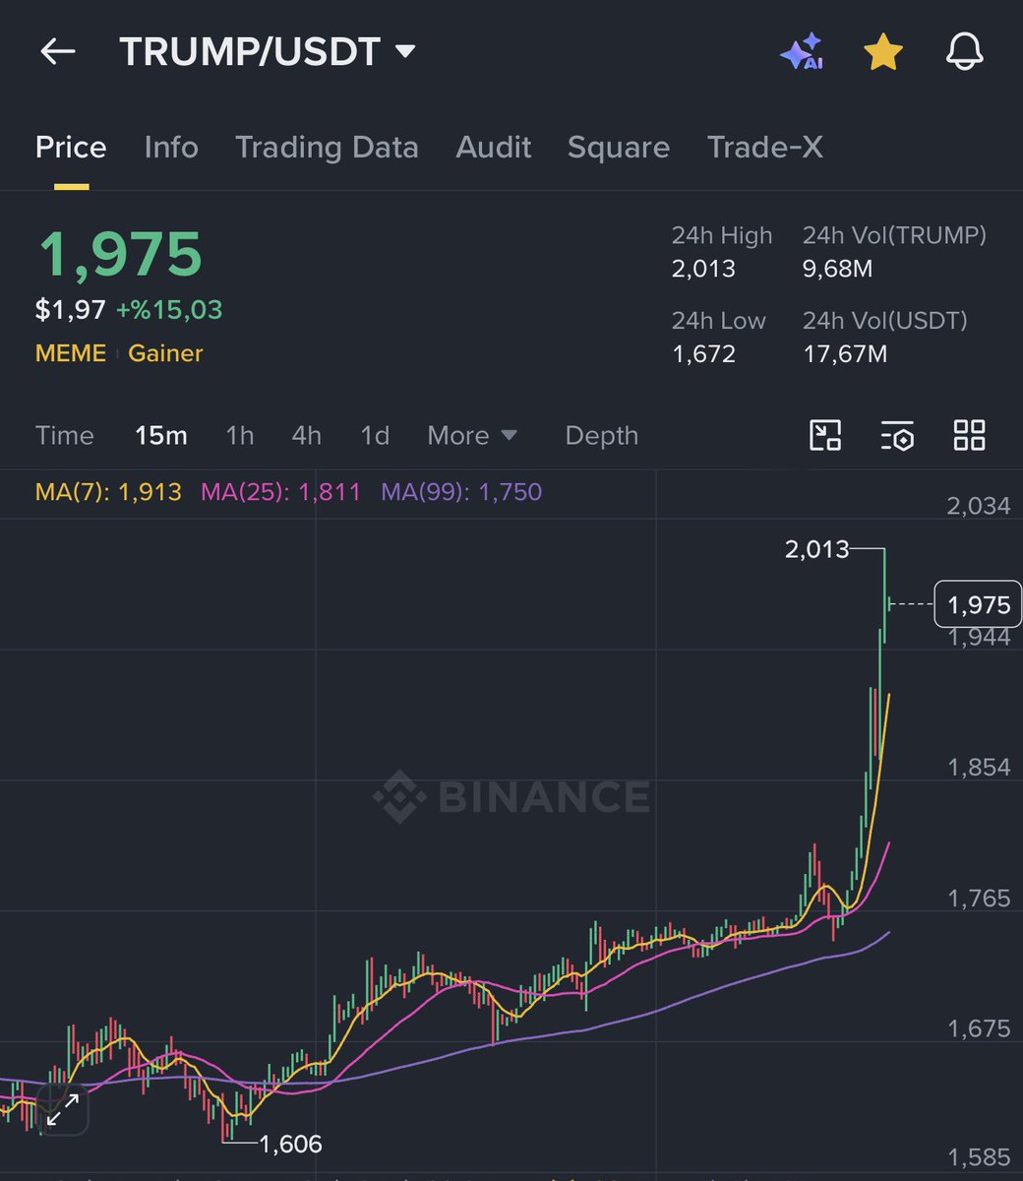
Task: Open the AI sparkle assistant icon
Action: 801,52
